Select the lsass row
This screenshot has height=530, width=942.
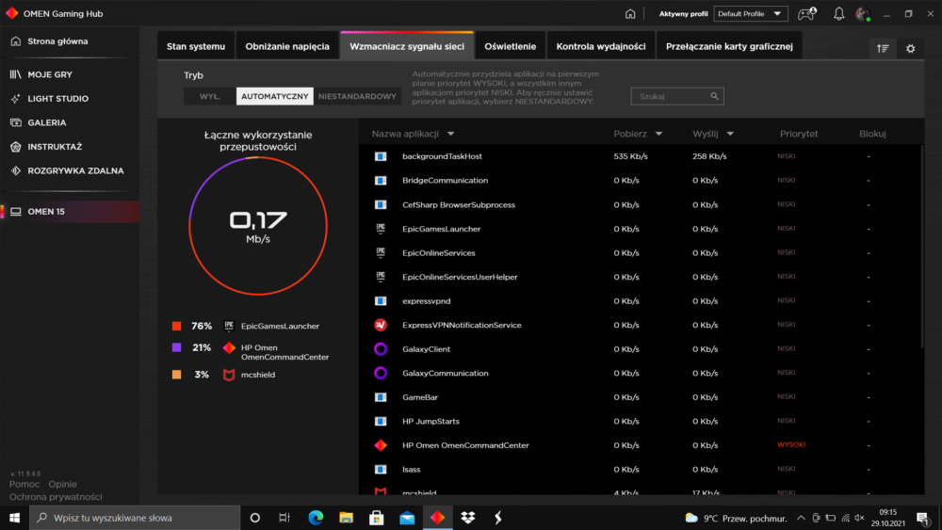(639, 470)
